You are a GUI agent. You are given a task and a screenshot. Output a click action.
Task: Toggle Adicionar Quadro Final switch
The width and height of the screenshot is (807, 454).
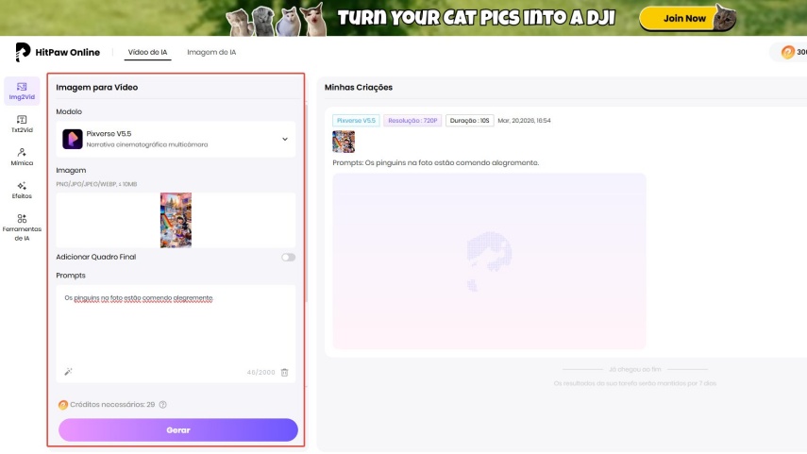[x=288, y=258]
